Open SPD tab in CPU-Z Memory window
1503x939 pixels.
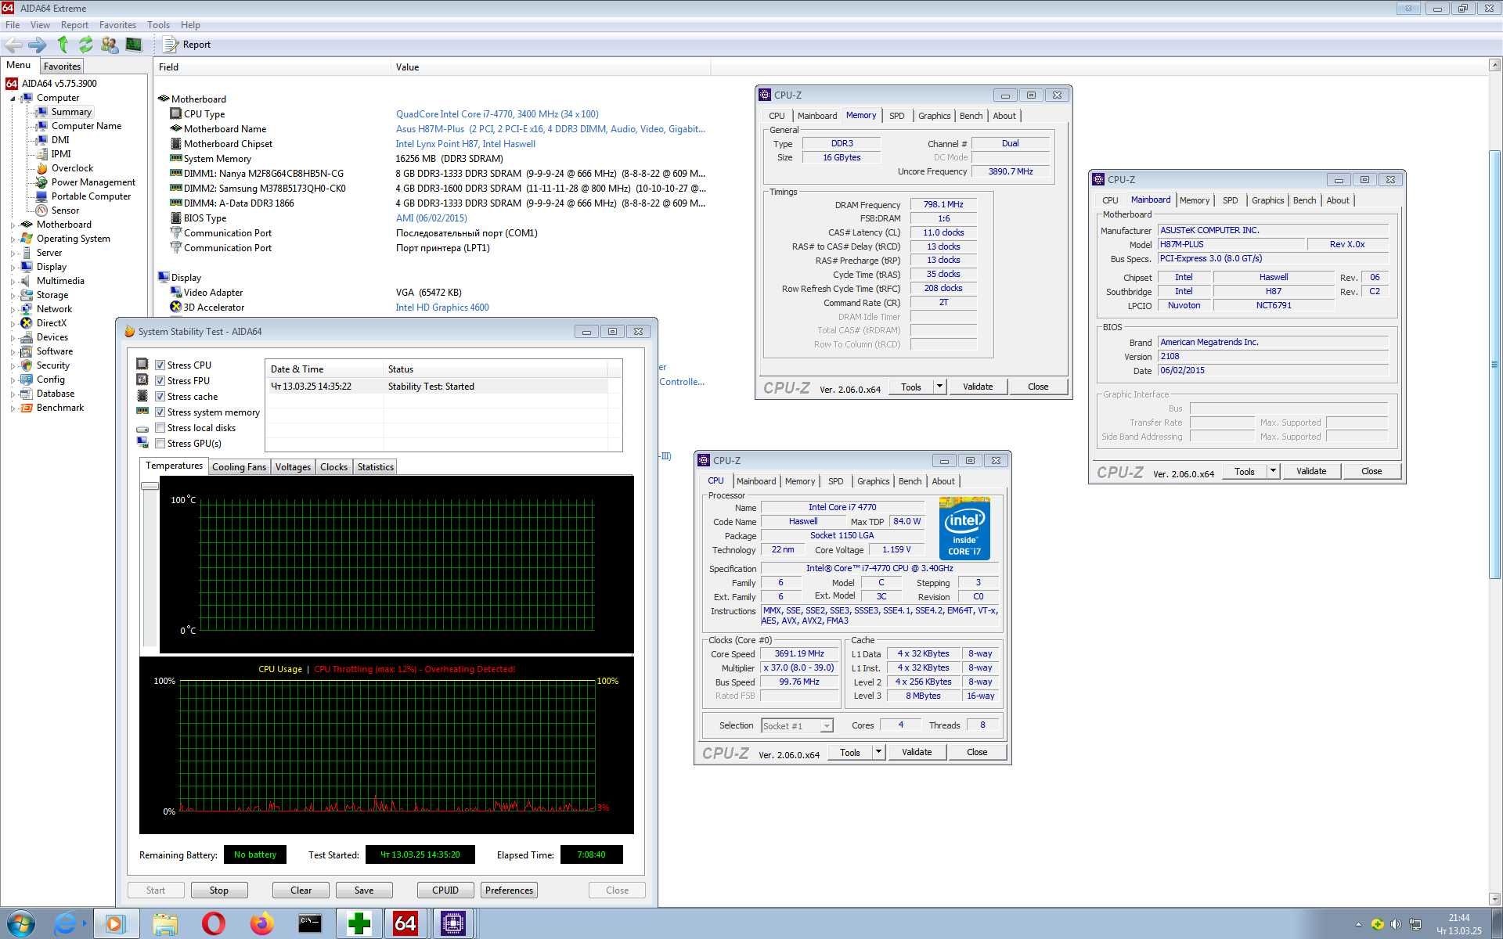pos(897,116)
